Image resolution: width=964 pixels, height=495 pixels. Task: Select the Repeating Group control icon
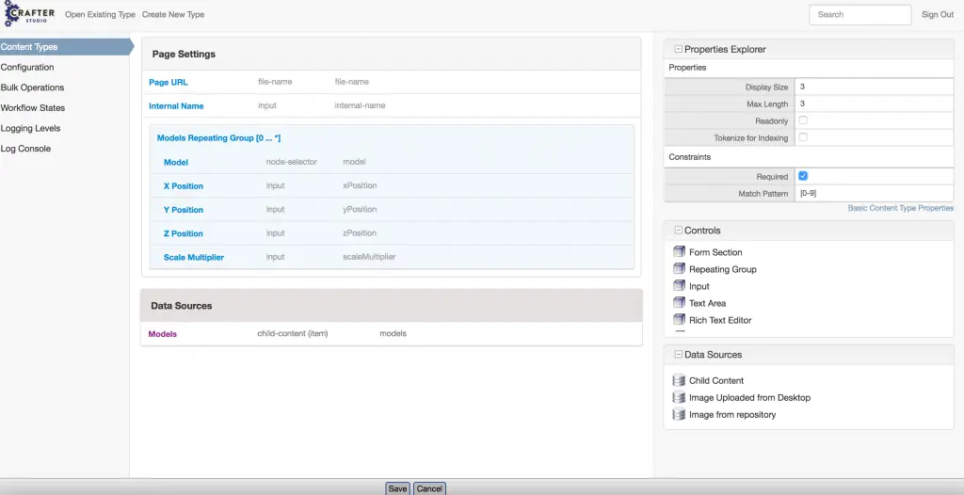point(680,269)
